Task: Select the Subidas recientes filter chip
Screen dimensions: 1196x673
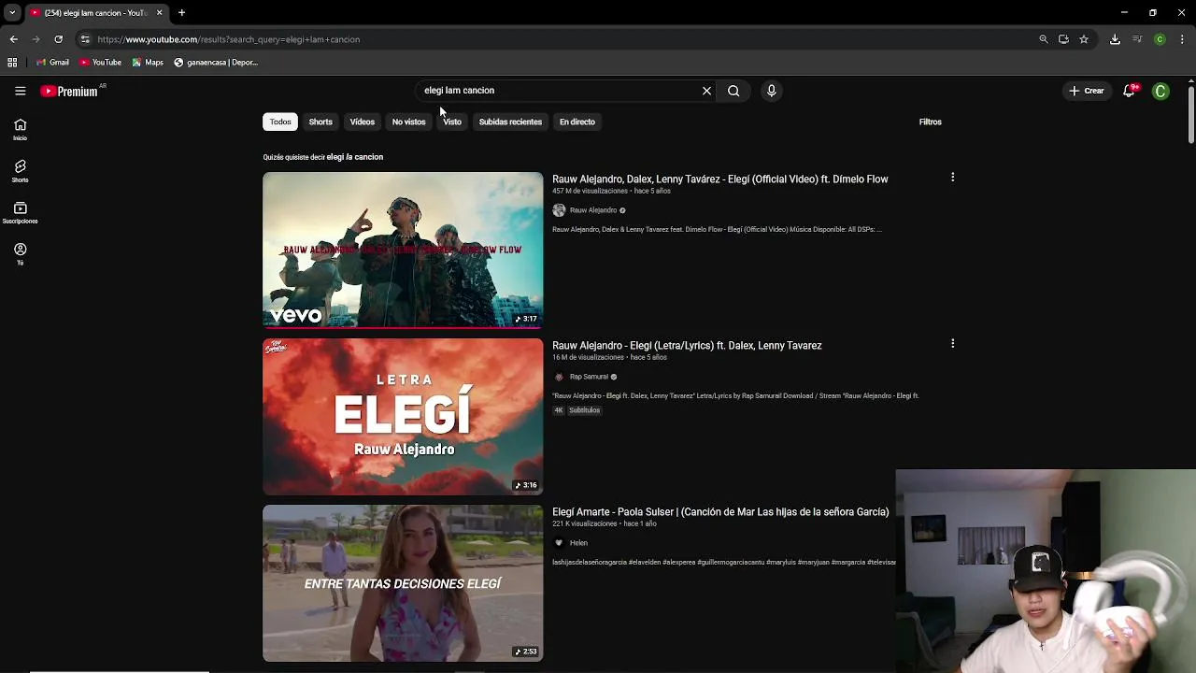Action: 510,122
